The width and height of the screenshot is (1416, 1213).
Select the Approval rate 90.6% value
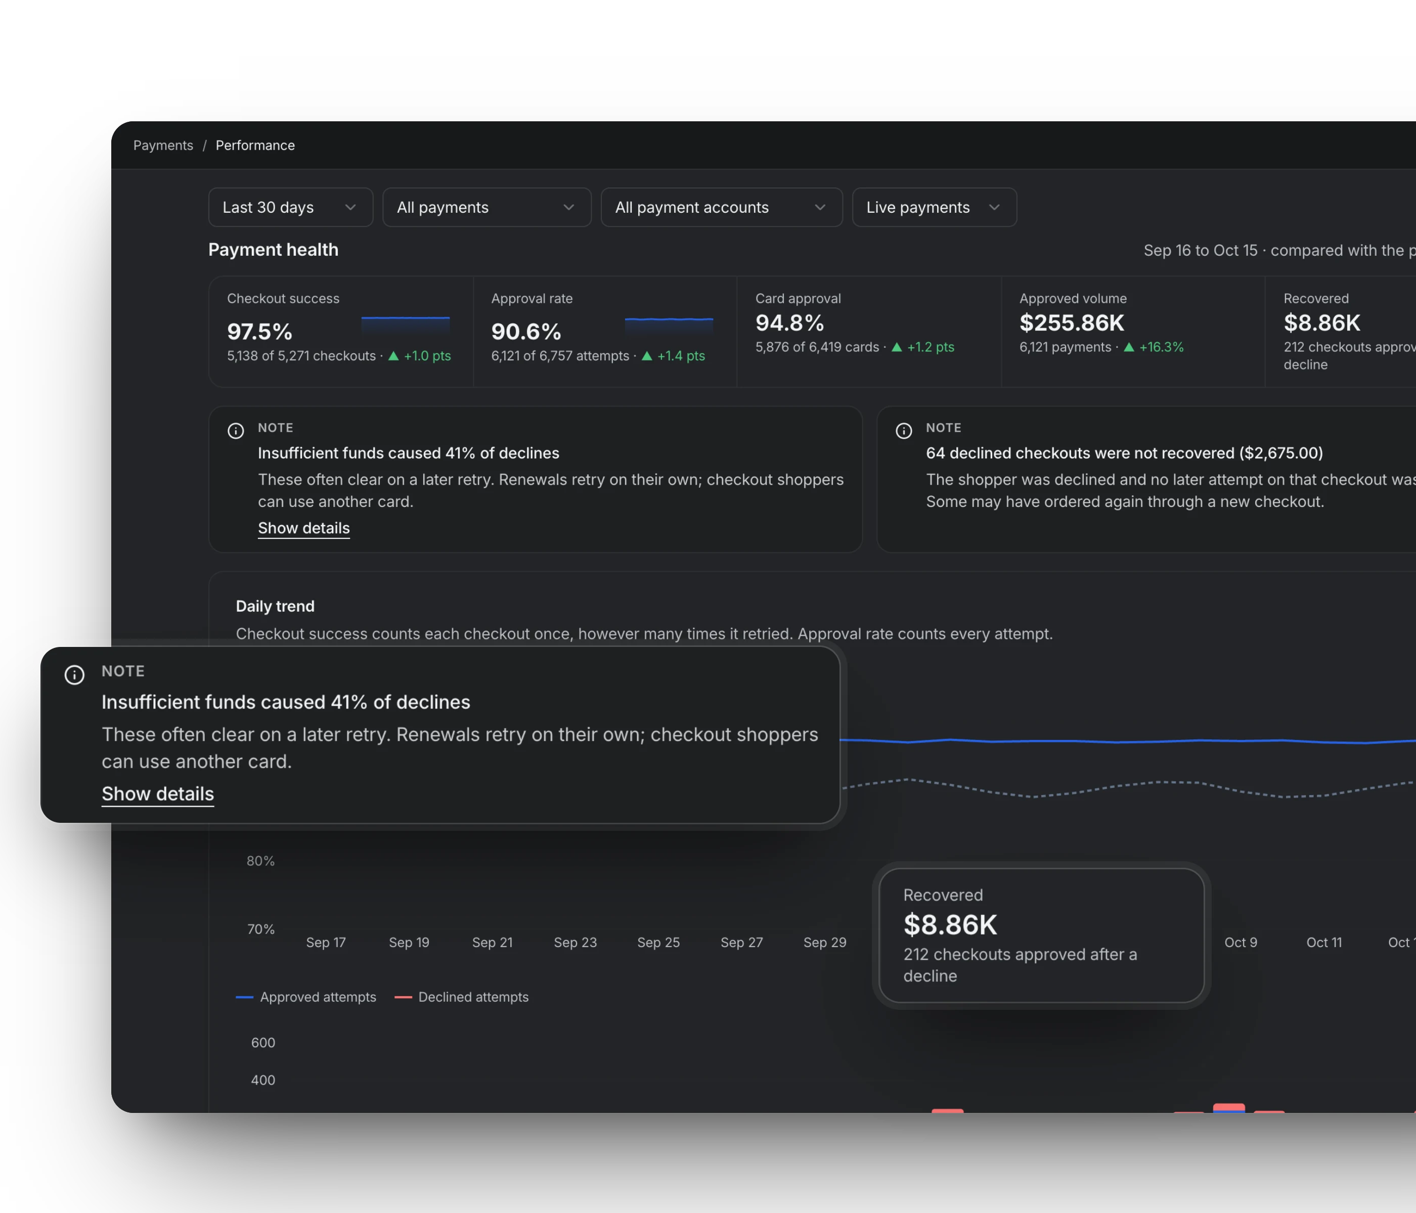coord(526,332)
